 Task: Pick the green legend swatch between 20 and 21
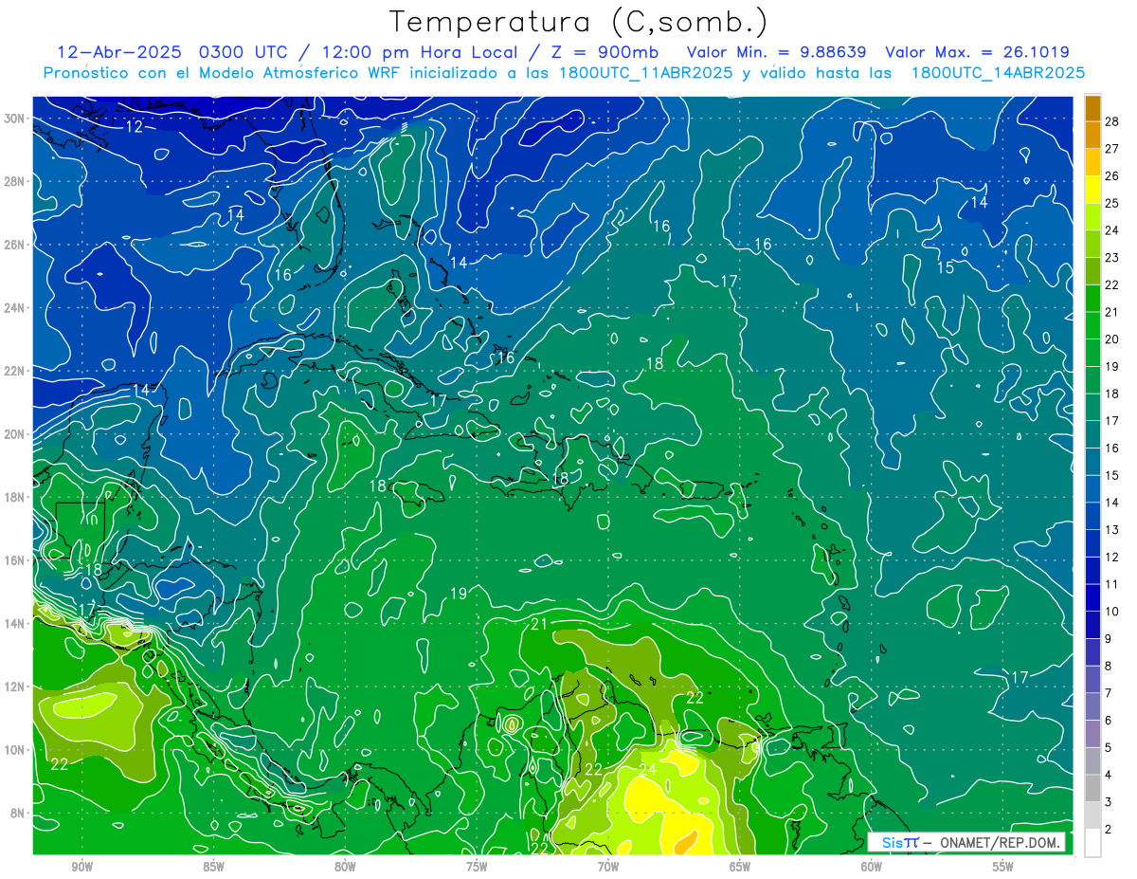(x=1092, y=325)
